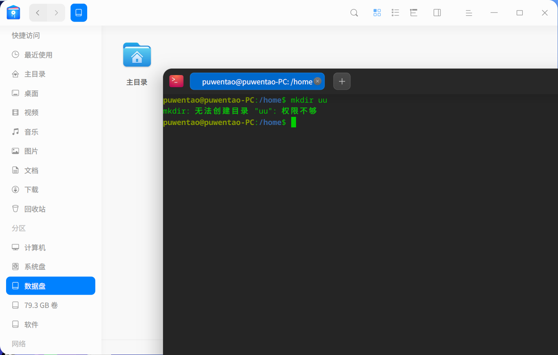This screenshot has height=355, width=558.
Task: Maximize the file manager window
Action: [x=519, y=13]
